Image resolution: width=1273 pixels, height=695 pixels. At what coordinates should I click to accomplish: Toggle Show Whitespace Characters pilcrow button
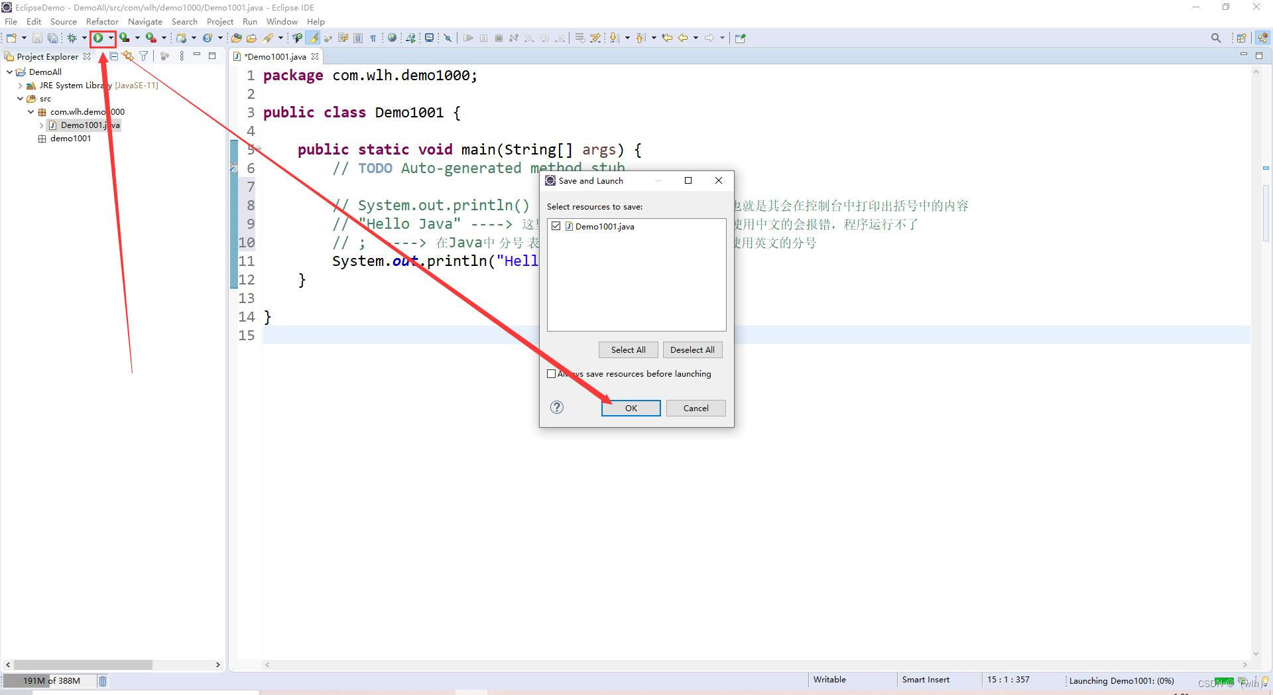[x=373, y=38]
